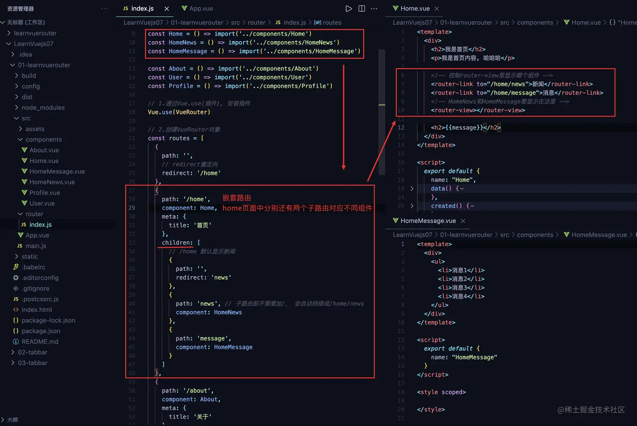The width and height of the screenshot is (637, 426).
Task: Open Home.vue in the explorer
Action: tap(44, 161)
